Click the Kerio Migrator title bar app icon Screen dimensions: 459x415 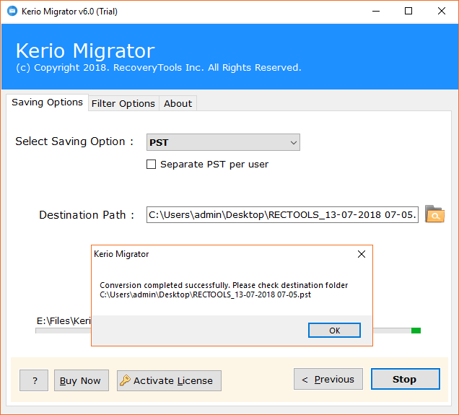[11, 11]
